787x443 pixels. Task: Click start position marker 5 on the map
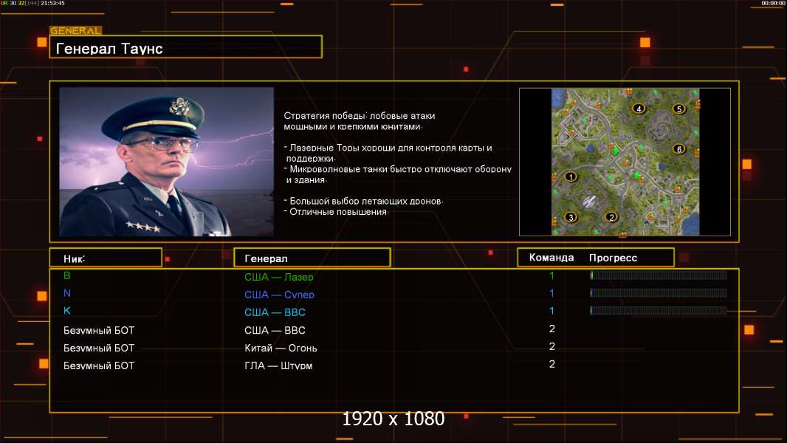click(x=679, y=109)
